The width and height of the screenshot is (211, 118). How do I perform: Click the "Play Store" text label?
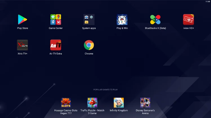point(23,28)
